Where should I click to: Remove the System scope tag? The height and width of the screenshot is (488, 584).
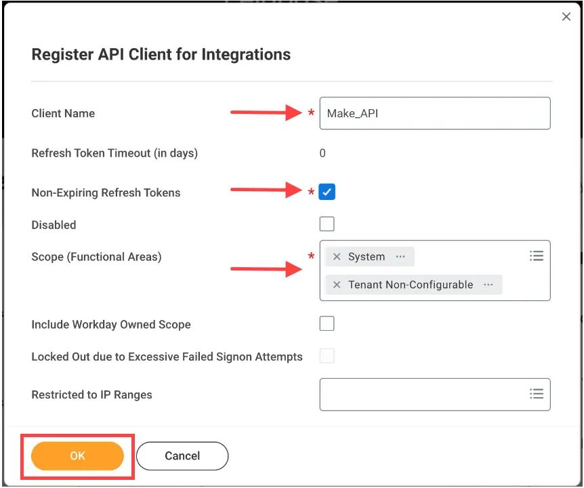coord(337,257)
